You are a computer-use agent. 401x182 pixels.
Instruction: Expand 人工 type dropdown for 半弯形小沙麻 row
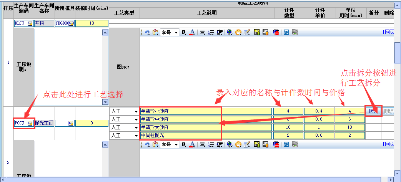click(x=136, y=111)
